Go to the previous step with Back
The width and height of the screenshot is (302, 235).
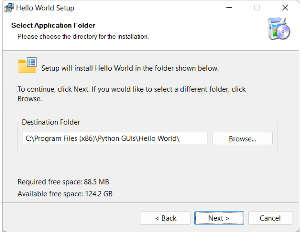point(166,218)
